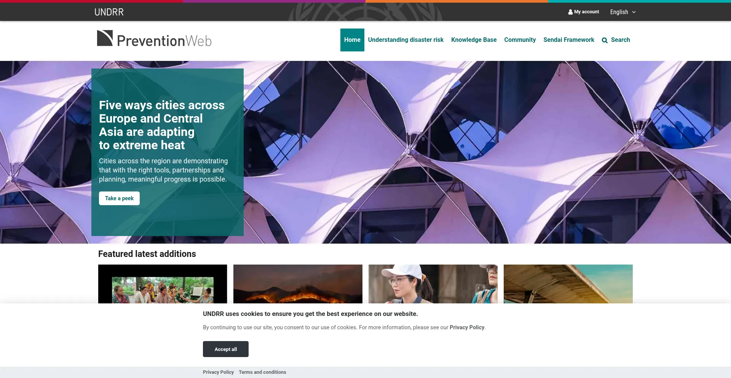Open the Home menu item
731x378 pixels.
point(352,40)
